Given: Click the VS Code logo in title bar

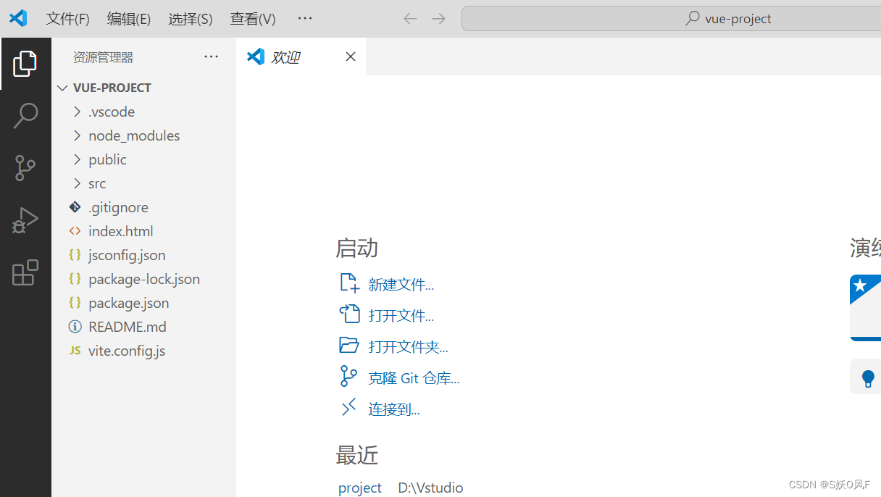Looking at the screenshot, I should pyautogui.click(x=18, y=18).
